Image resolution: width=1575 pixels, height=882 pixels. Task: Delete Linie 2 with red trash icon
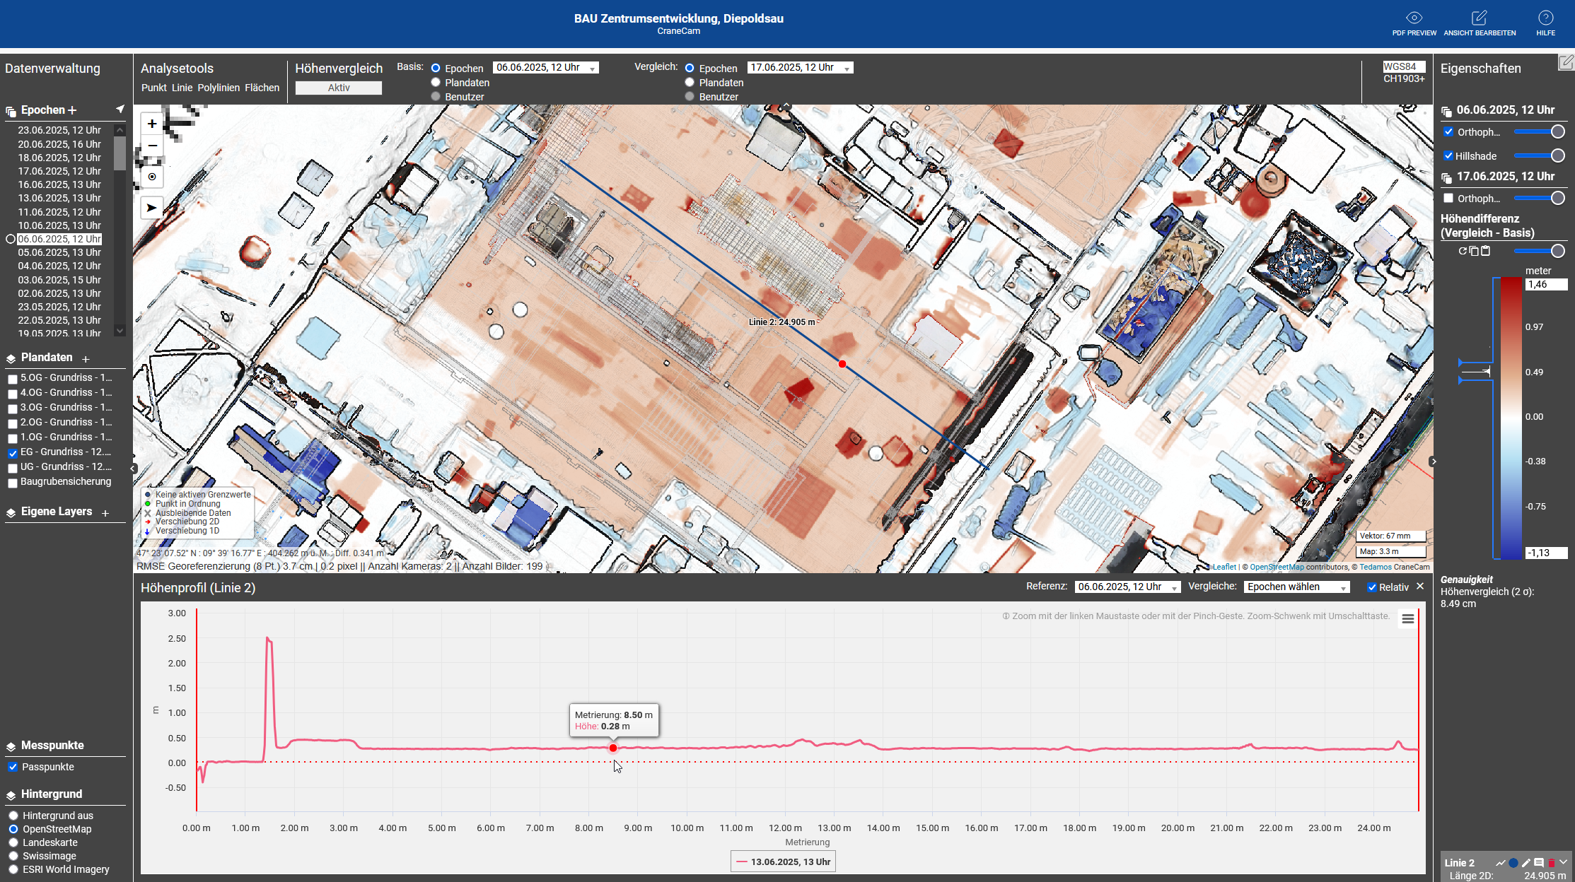(x=1551, y=863)
